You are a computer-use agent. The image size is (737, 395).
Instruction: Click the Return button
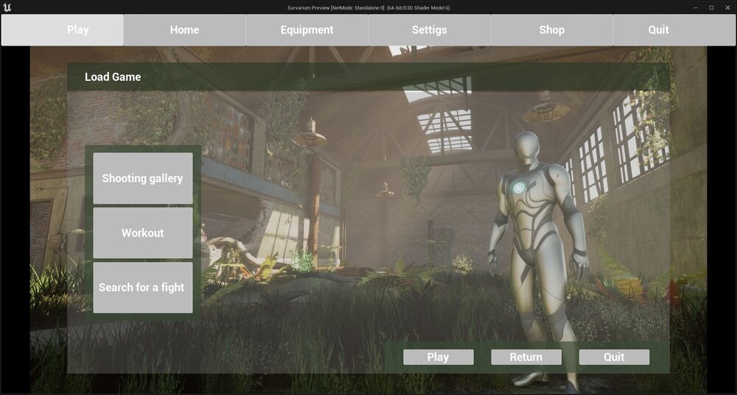(x=526, y=357)
